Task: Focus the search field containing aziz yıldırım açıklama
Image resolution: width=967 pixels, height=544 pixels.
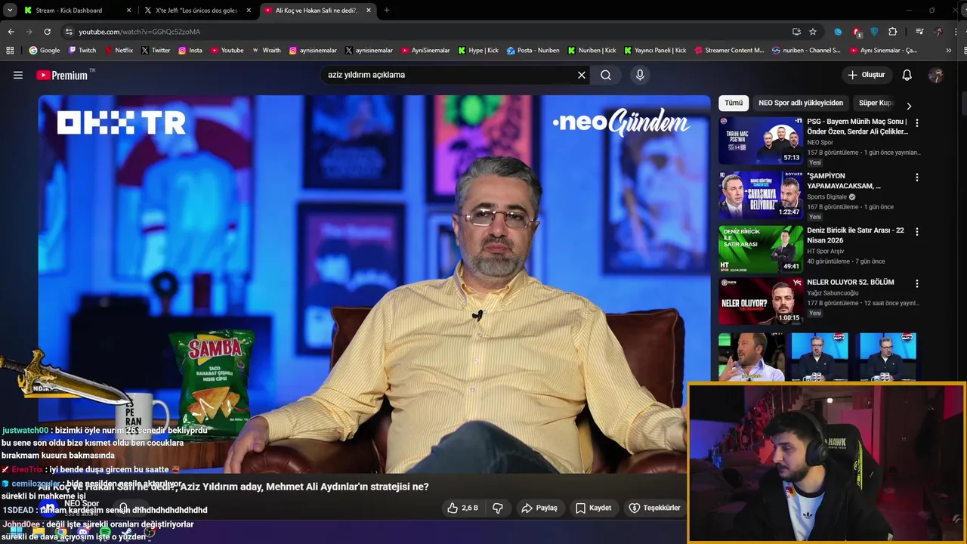Action: click(450, 75)
